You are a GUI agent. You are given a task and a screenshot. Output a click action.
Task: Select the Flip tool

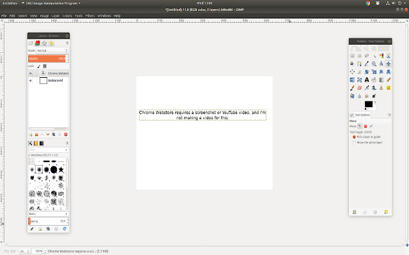352,80
